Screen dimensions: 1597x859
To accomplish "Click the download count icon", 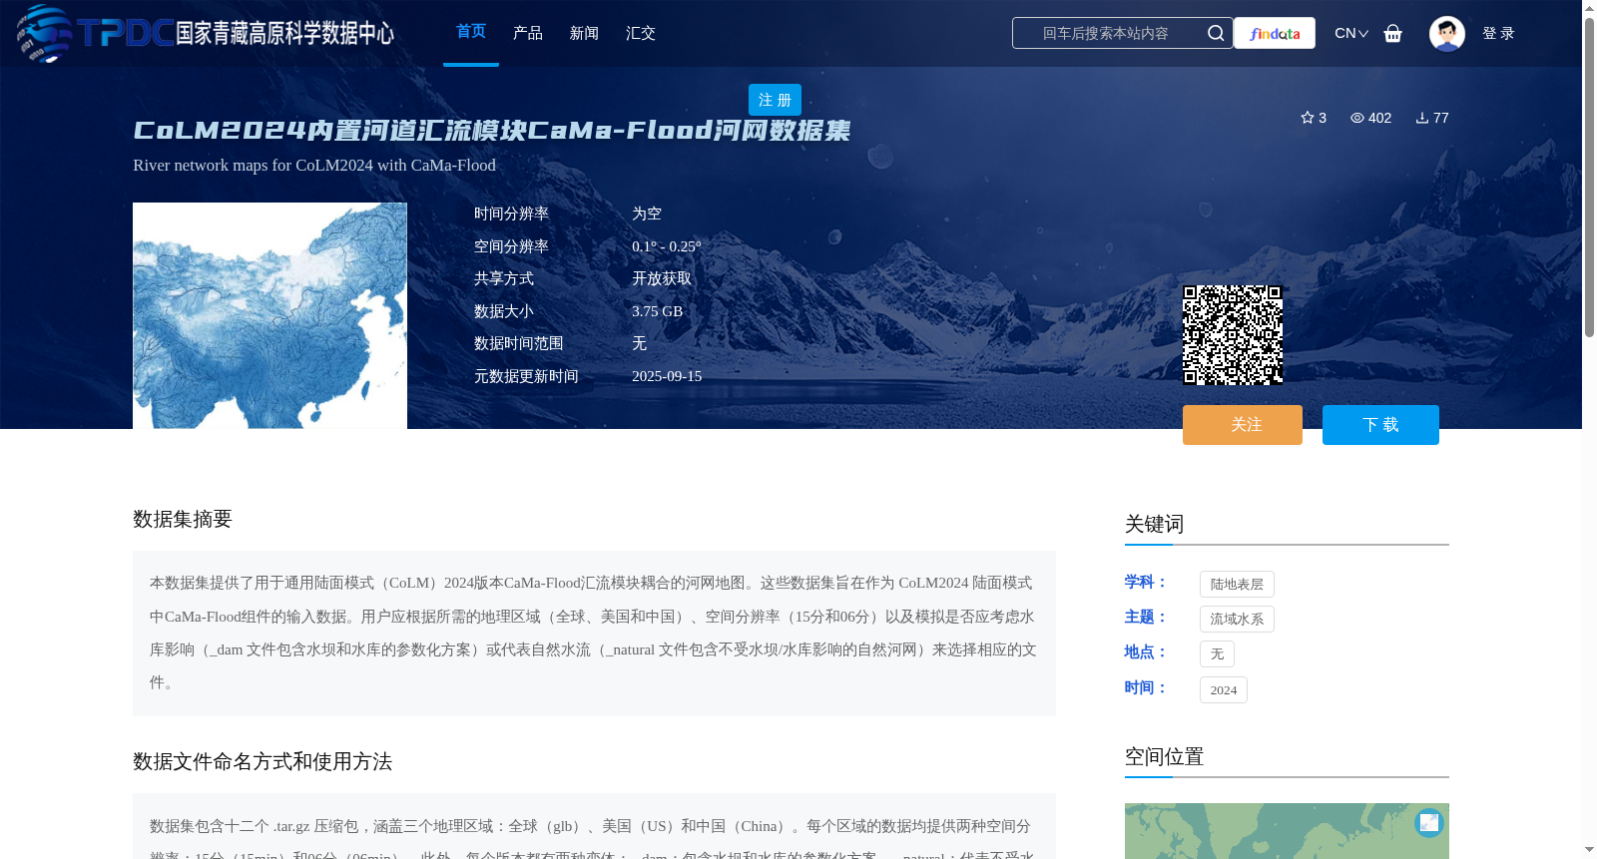I will 1422,118.
